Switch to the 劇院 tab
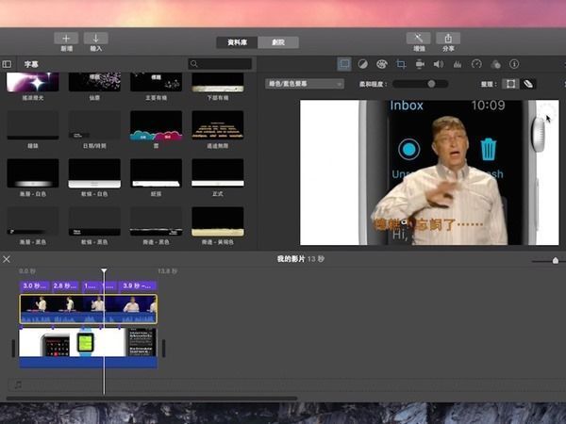The height and width of the screenshot is (424, 566). click(x=278, y=42)
